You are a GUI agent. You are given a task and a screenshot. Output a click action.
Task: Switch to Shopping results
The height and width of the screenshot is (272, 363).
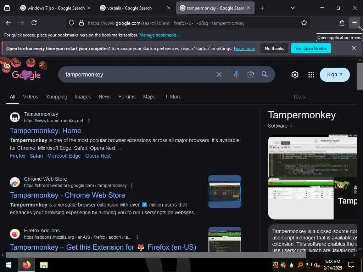(x=56, y=97)
